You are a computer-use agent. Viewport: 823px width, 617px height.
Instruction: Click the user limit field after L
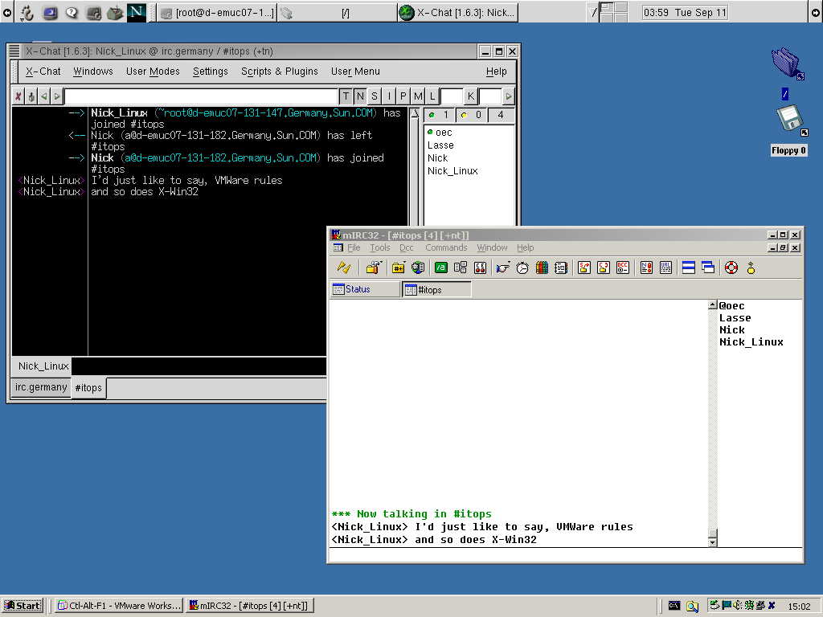(452, 96)
